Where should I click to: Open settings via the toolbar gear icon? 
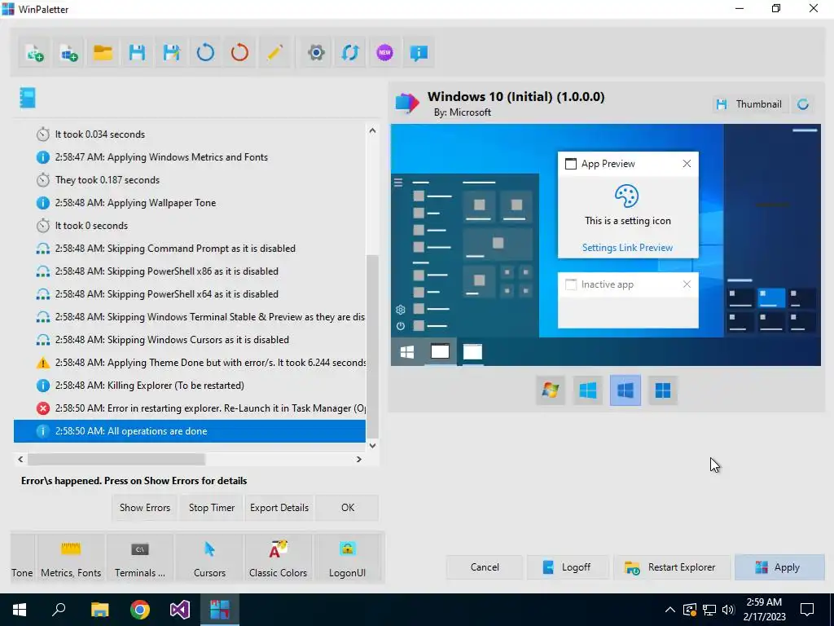[316, 53]
